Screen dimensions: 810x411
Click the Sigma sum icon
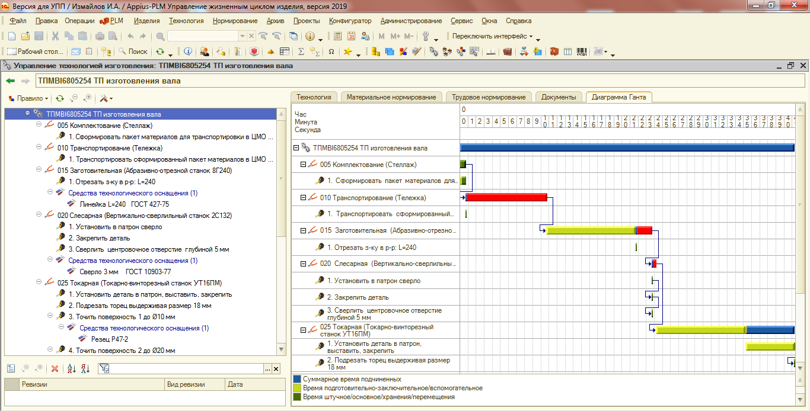click(301, 52)
